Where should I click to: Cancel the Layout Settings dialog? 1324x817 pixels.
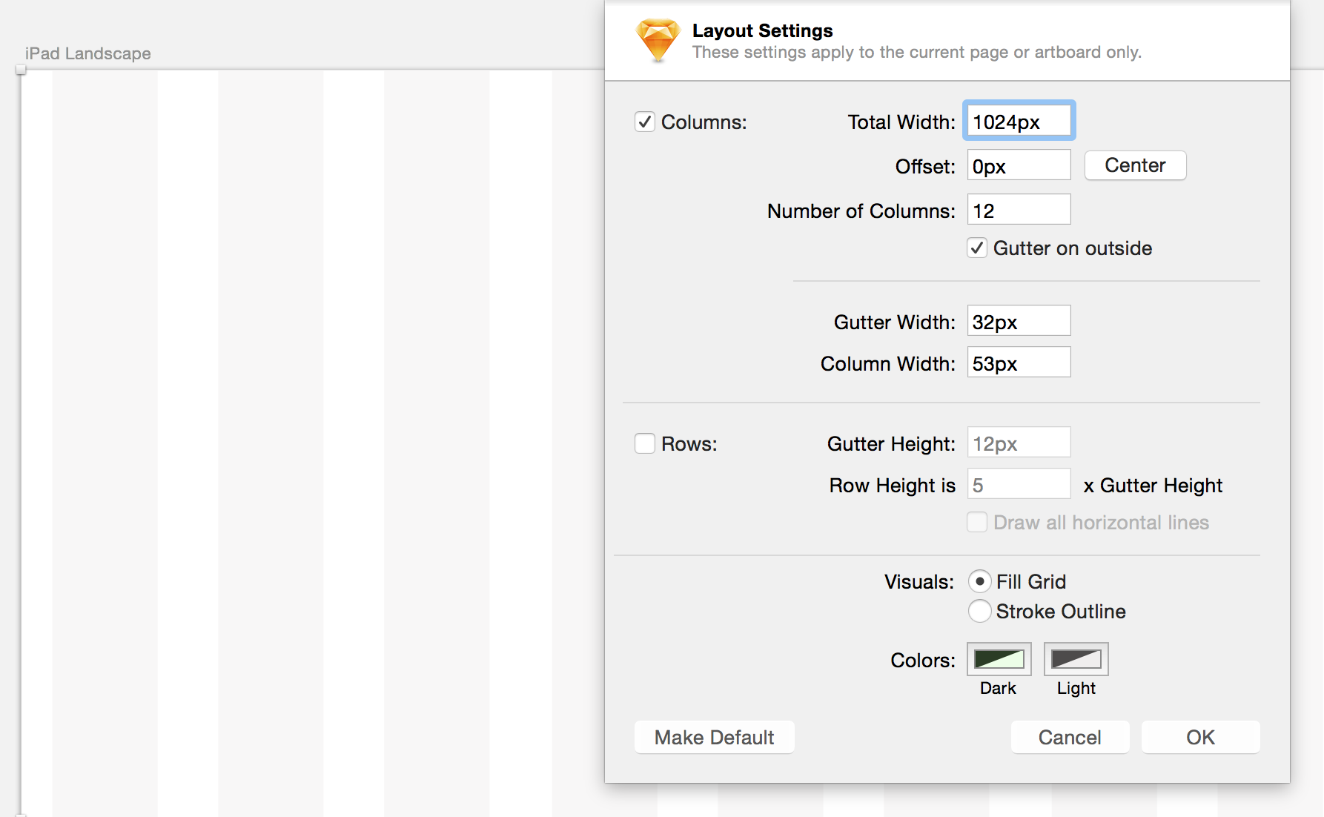(x=1070, y=737)
